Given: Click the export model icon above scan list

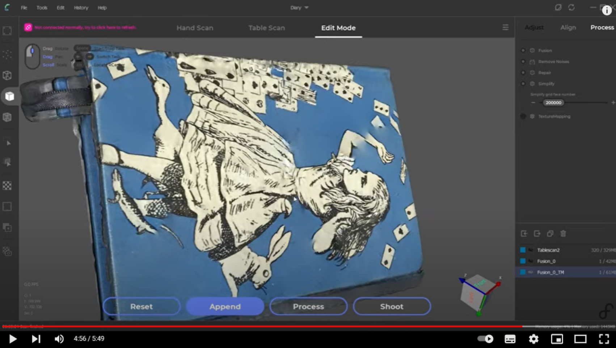Looking at the screenshot, I should click(x=537, y=234).
